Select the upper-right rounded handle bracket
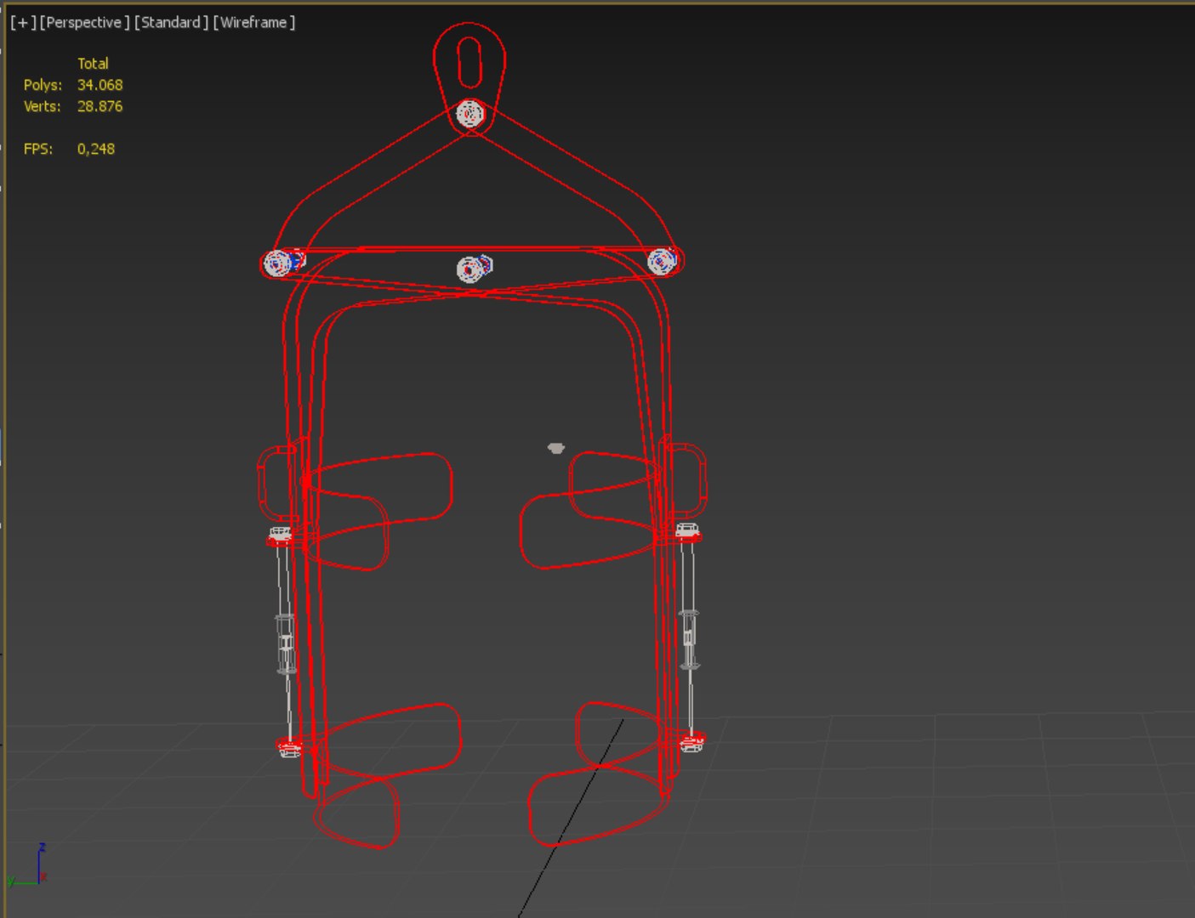Viewport: 1195px width, 918px height. (x=686, y=479)
